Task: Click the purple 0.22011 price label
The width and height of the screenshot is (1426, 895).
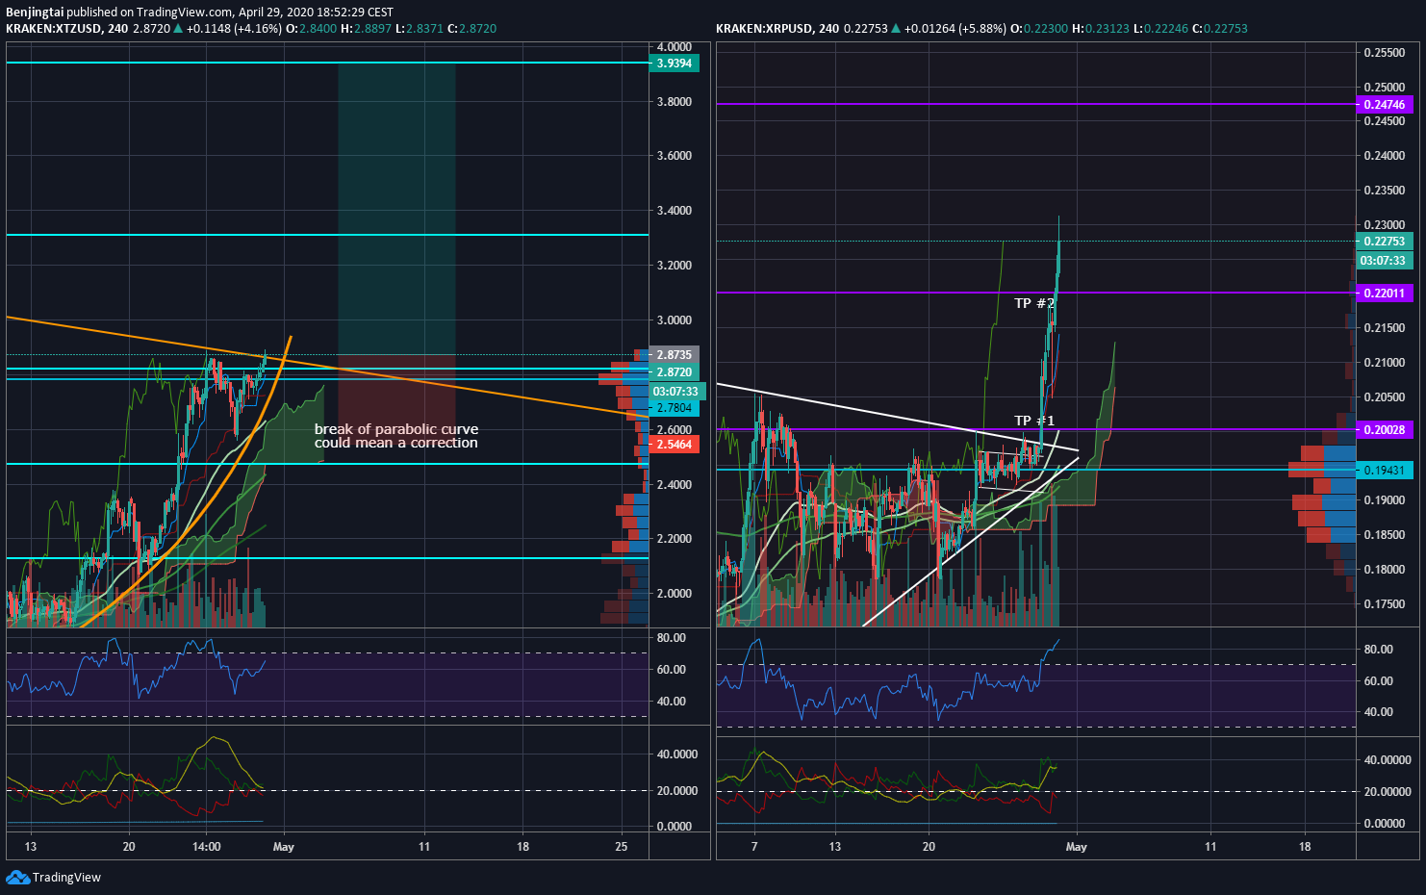Action: click(x=1385, y=294)
